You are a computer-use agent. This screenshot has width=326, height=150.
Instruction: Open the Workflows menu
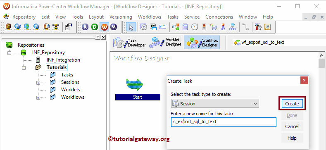coord(150,17)
